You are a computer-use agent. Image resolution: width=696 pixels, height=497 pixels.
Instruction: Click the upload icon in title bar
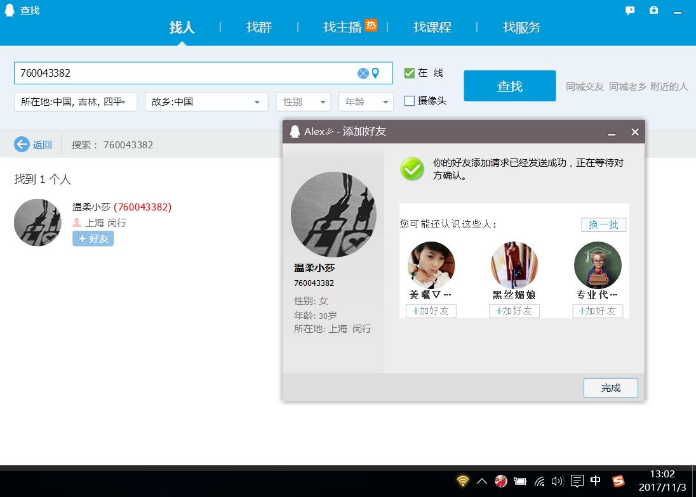coord(653,10)
